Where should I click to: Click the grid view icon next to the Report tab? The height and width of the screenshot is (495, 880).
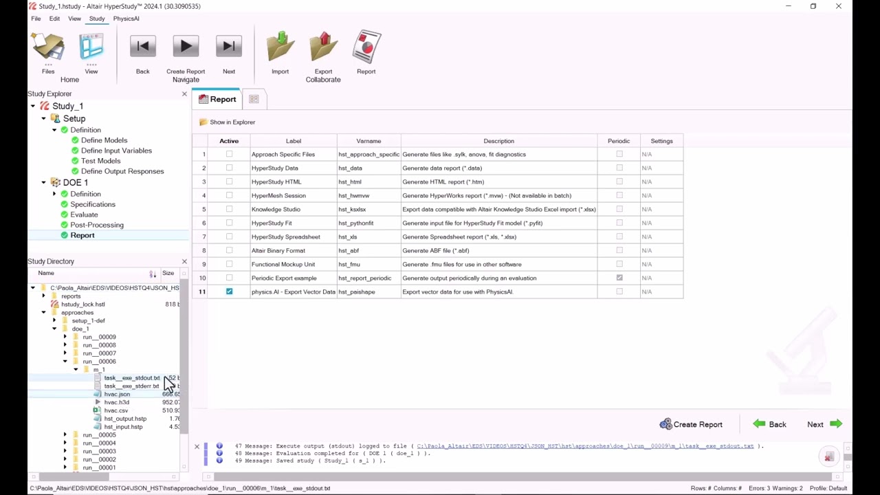254,99
